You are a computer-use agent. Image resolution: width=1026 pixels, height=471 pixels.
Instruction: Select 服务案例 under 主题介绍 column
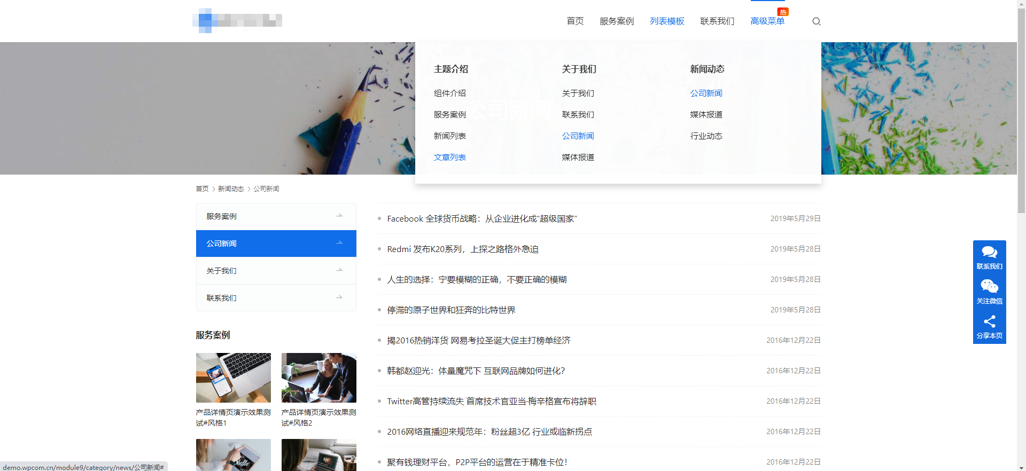pos(450,114)
